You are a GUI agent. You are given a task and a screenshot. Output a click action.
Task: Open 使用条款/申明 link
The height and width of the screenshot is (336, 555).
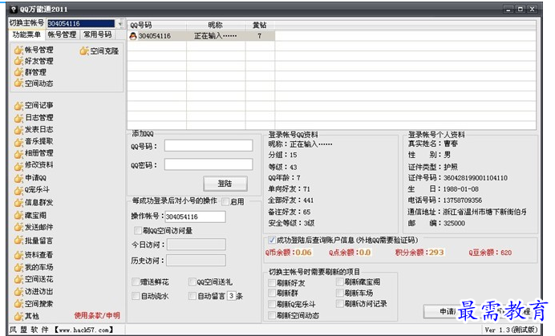pos(97,315)
